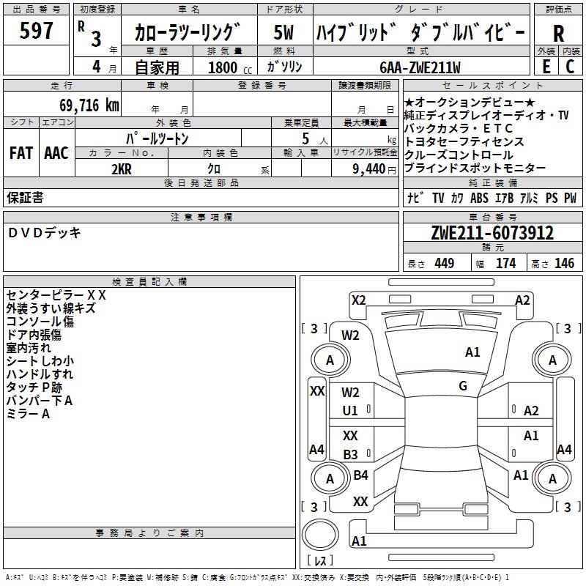
Task: Click the spare tire label "[レス]"
Action: tap(320, 560)
